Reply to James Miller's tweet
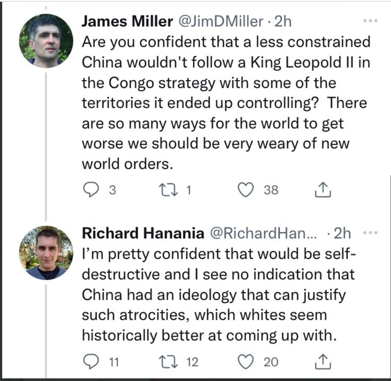Screen dimensions: 391x381 point(91,190)
